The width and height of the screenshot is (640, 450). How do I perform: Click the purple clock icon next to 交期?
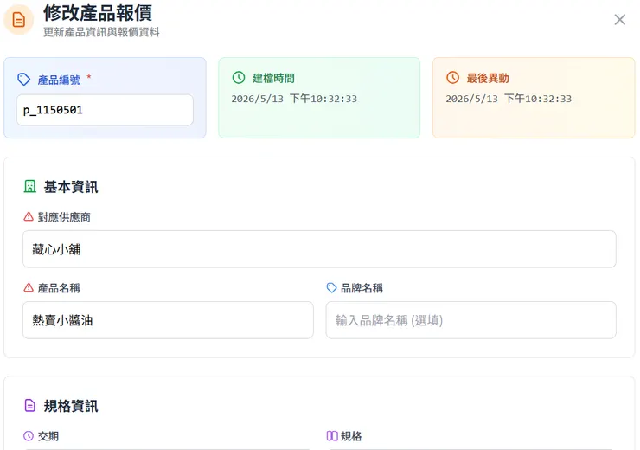click(29, 435)
